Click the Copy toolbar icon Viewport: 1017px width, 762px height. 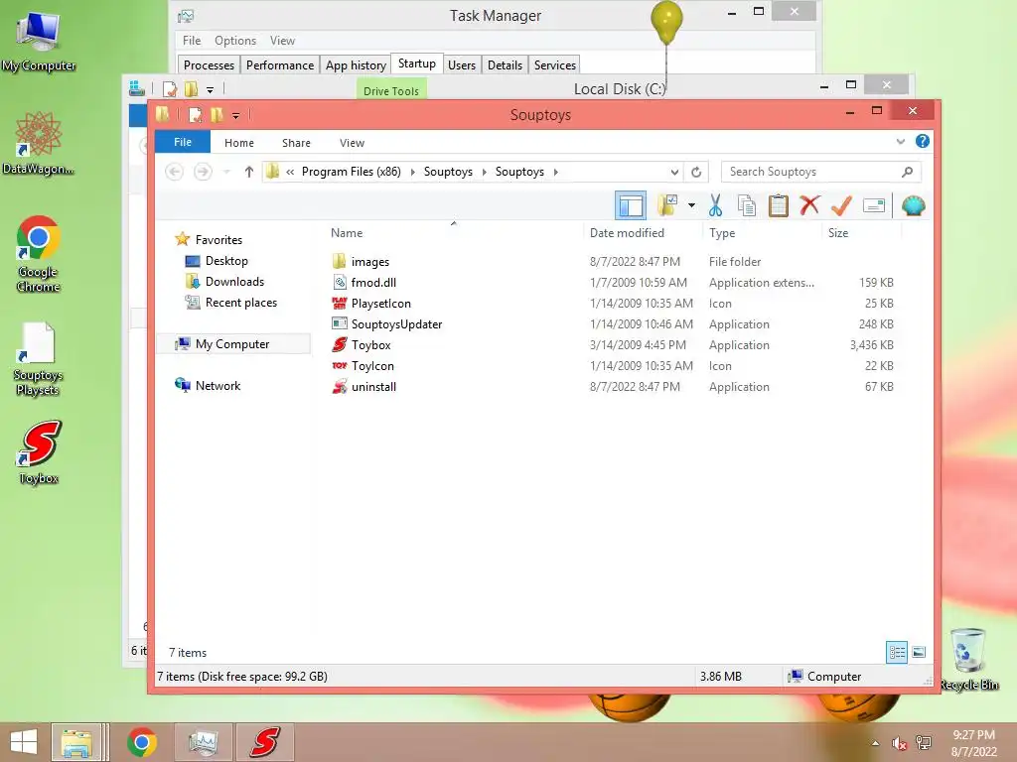click(x=747, y=206)
